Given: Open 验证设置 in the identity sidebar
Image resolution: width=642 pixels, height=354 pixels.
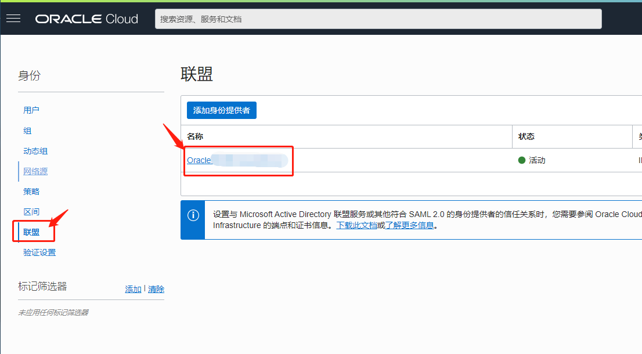Looking at the screenshot, I should click(39, 252).
